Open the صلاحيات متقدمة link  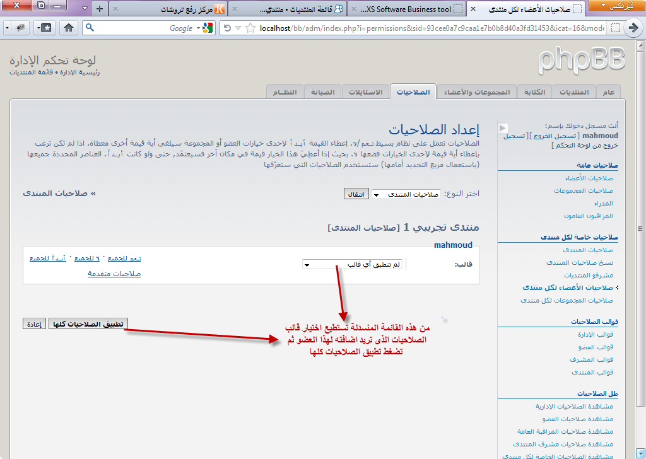[x=114, y=274]
